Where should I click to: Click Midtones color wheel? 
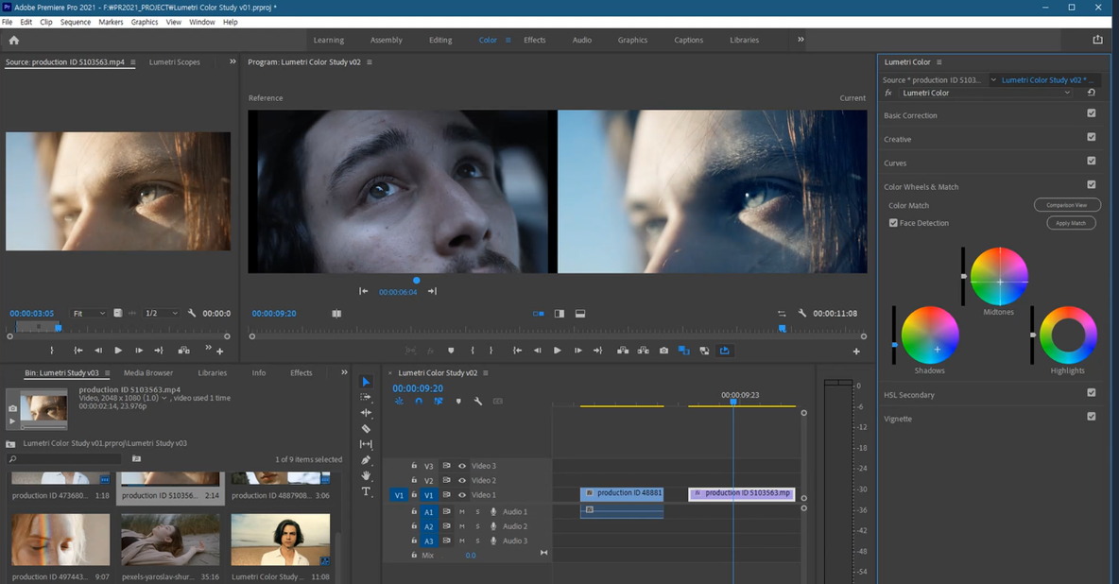pyautogui.click(x=999, y=276)
